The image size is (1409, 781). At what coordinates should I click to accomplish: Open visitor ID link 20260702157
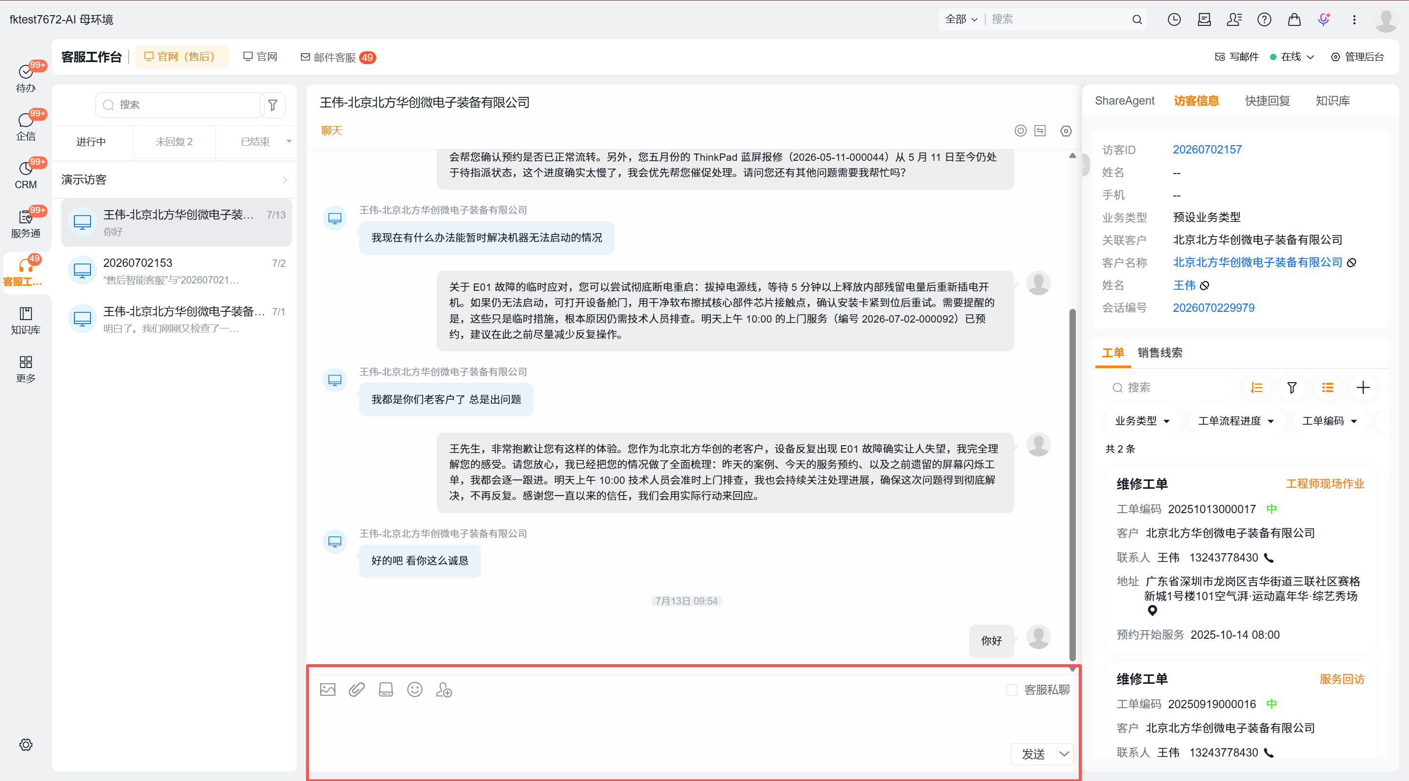[x=1207, y=149]
